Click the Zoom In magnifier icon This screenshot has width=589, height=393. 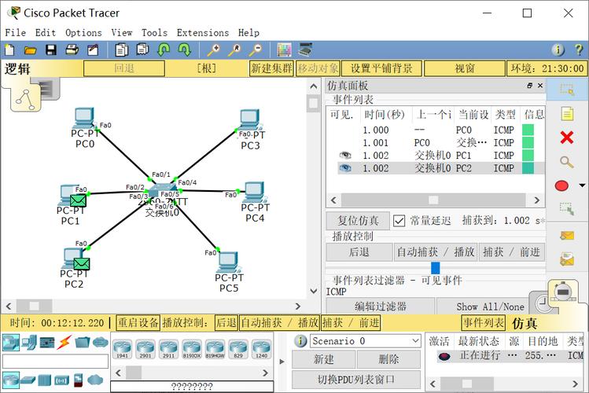point(214,50)
